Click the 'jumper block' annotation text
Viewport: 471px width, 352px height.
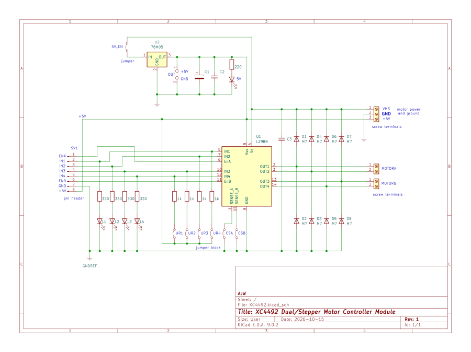[208, 248]
